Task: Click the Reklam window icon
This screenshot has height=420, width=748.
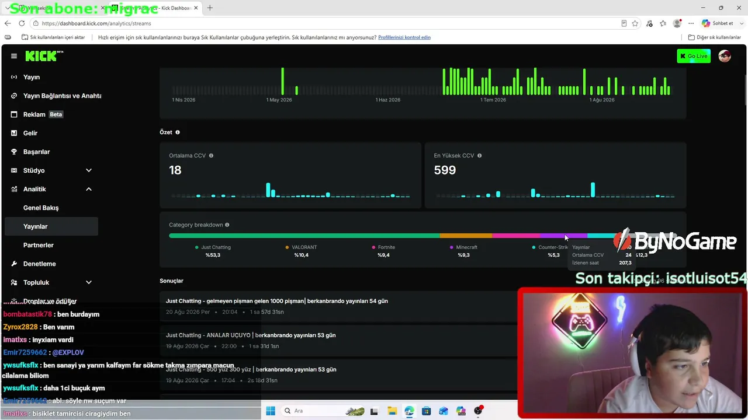Action: (x=14, y=114)
